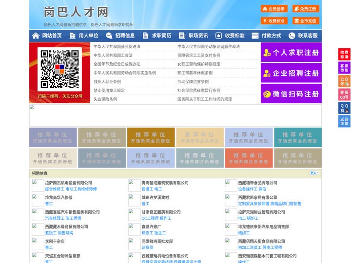Open 同发鲜鸡蛋批发部 listing
The image size is (351, 263).
(x=157, y=241)
